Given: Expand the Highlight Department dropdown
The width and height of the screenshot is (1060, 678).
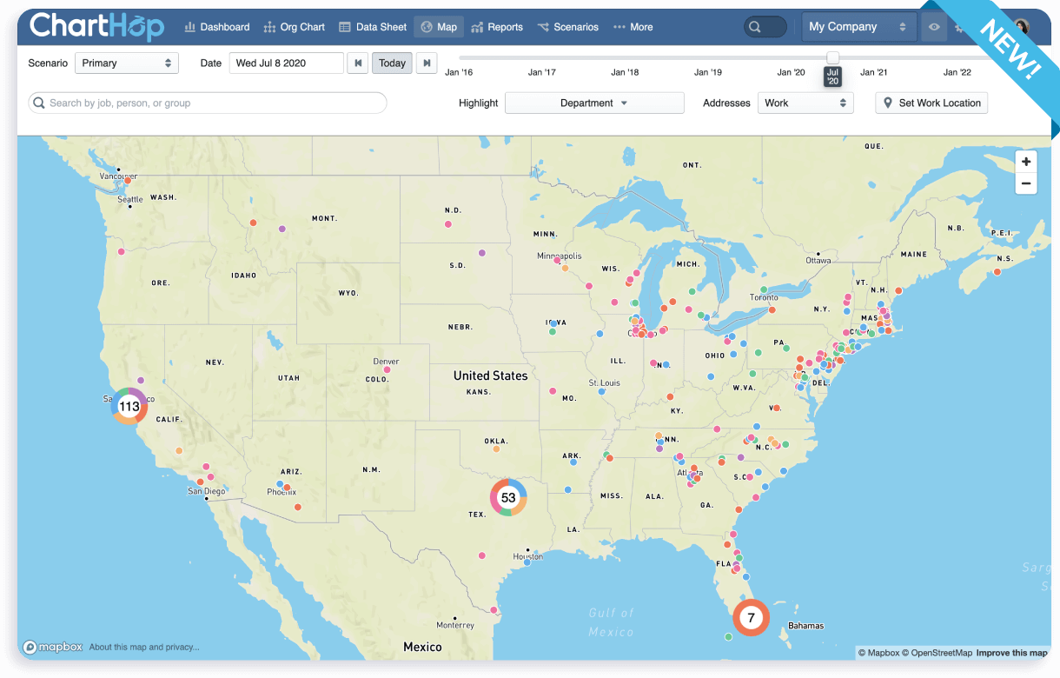Looking at the screenshot, I should 594,103.
